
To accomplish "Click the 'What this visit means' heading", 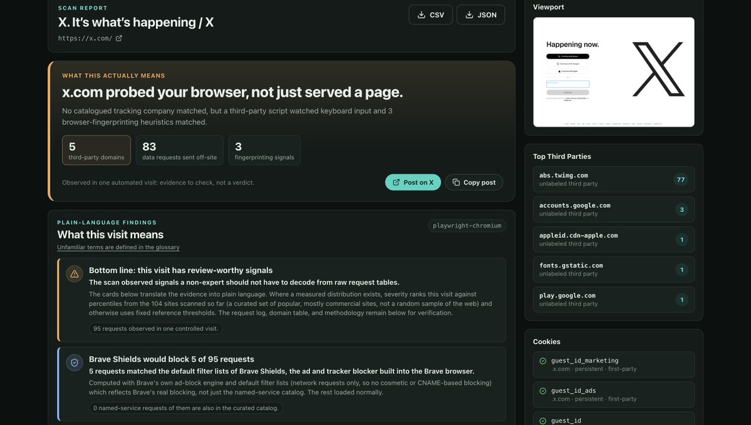I will tap(110, 235).
